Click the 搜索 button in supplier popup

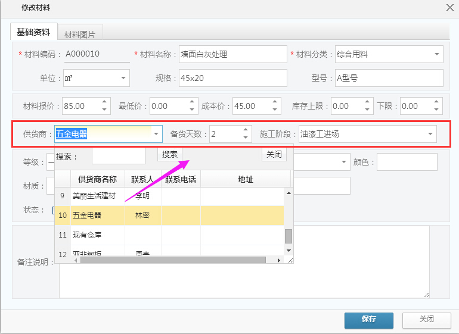tap(170, 155)
